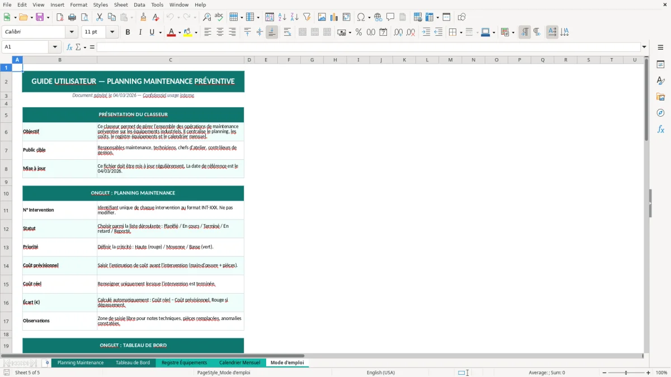Open the Open-file dropdown arrow

click(31, 17)
